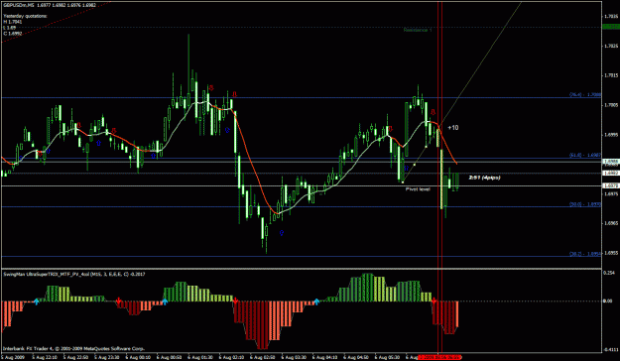Click the 1.6988 price tag on scale
This screenshot has height=361, width=620.
[x=610, y=162]
